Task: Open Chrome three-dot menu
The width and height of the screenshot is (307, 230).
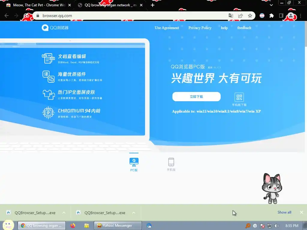Action: point(300,16)
